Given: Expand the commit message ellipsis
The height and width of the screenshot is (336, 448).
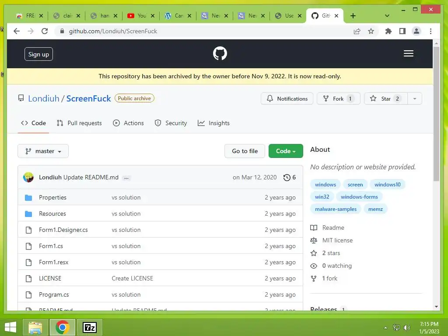Looking at the screenshot, I should click(126, 178).
